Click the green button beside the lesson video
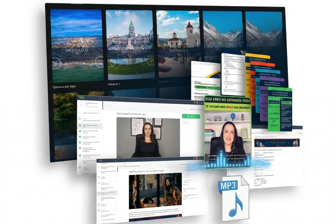Screen dimensions: 336x224 [191, 116]
